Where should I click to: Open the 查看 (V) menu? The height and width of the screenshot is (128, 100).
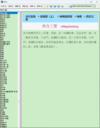[x=18, y=6]
